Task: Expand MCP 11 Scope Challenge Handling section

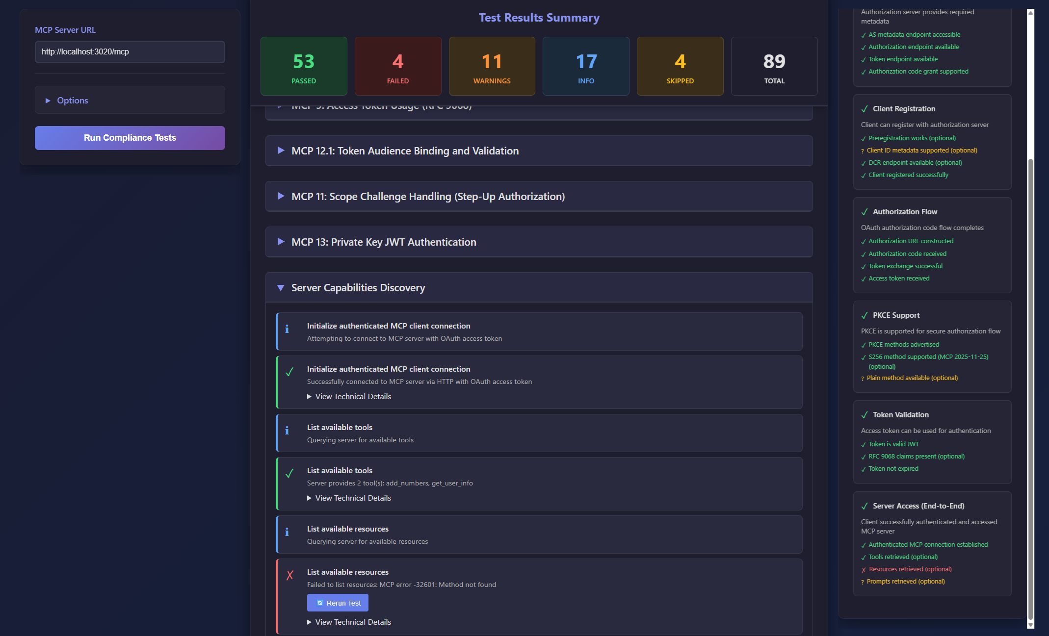Action: (x=539, y=196)
